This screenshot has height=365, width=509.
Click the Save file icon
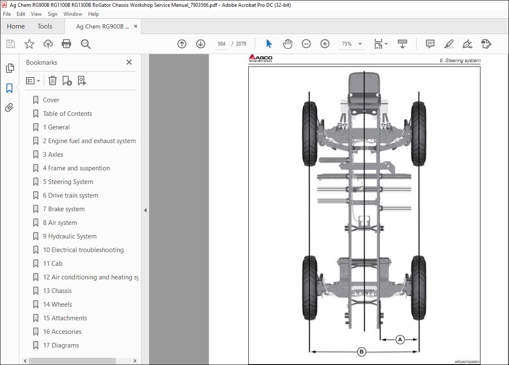pyautogui.click(x=11, y=44)
